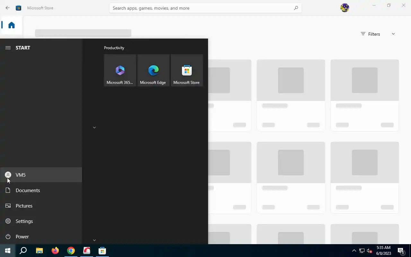Open the Store profile avatar
The height and width of the screenshot is (257, 411).
point(345,8)
